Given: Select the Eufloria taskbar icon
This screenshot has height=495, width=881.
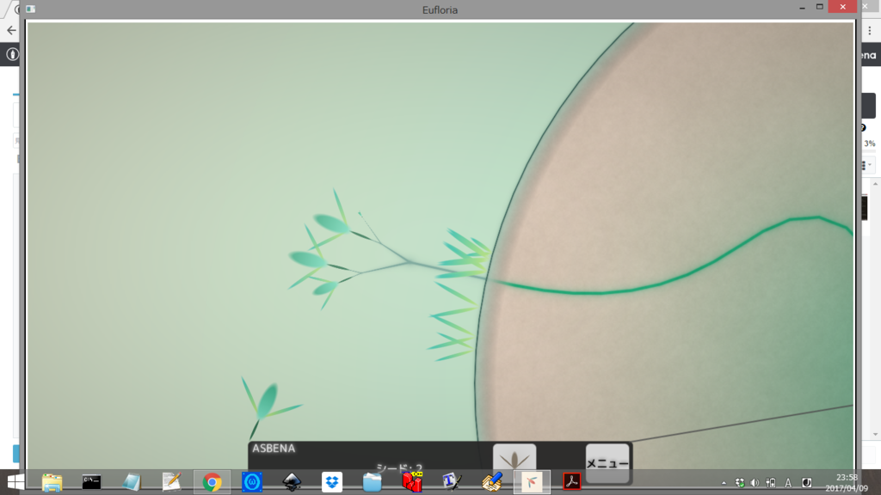Looking at the screenshot, I should coord(532,482).
